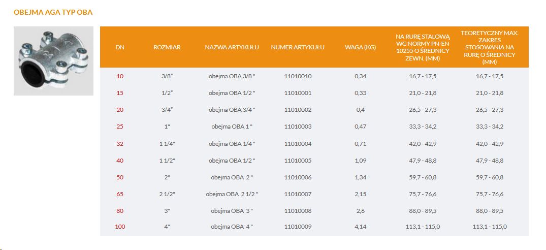The height and width of the screenshot is (250, 546).
Task: Click steel pipe diameter '16,7 - 17,5'
Action: point(423,76)
